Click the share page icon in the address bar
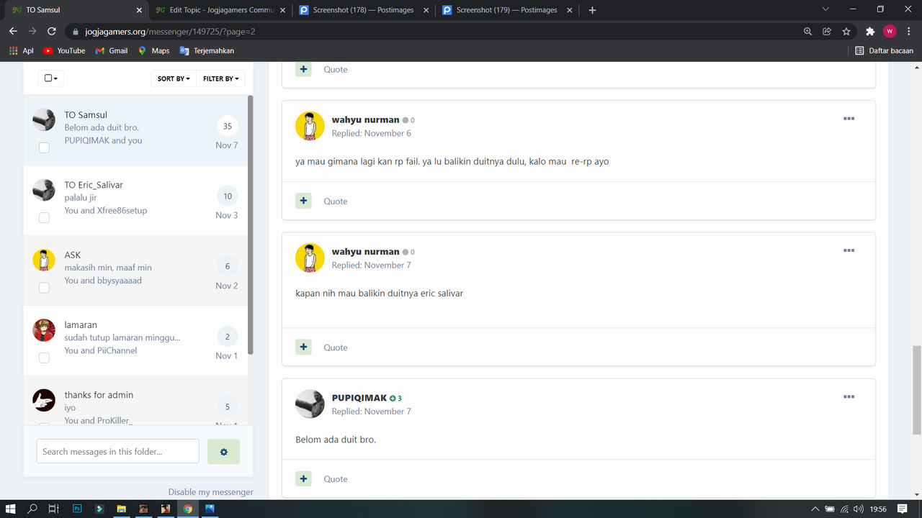This screenshot has height=518, width=922. 827,32
